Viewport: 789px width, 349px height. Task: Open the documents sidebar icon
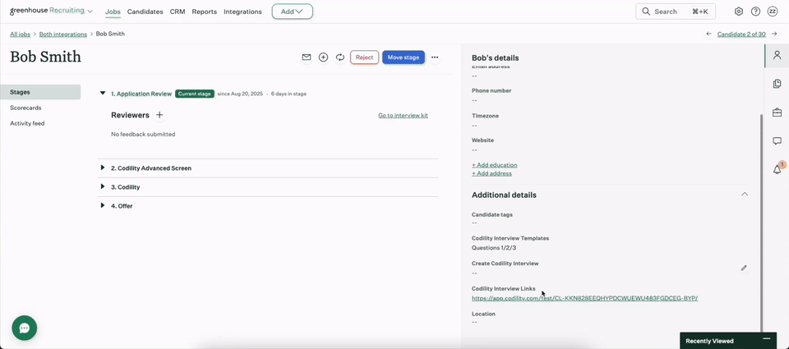[x=777, y=84]
